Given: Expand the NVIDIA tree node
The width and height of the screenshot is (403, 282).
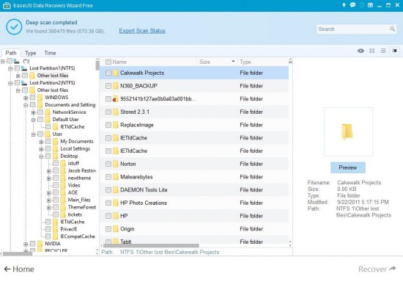Looking at the screenshot, I should [26, 244].
